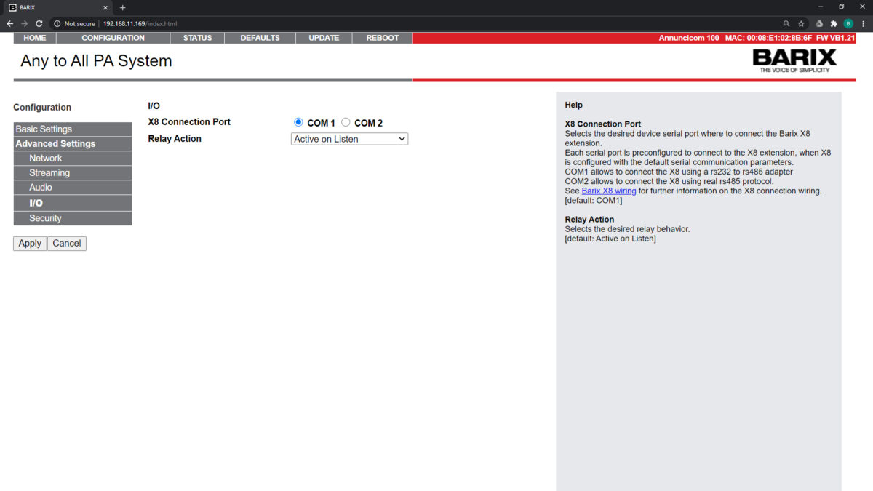Open the Security settings section
Image resolution: width=873 pixels, height=491 pixels.
pyautogui.click(x=45, y=218)
